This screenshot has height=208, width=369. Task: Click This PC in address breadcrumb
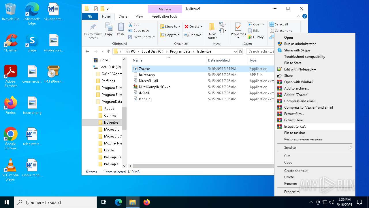[129, 51]
